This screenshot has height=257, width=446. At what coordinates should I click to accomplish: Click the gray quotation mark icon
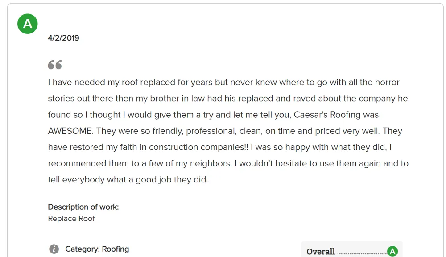(x=55, y=65)
